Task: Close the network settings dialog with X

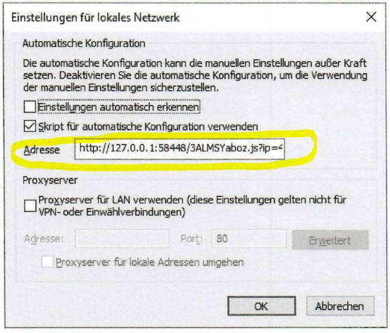Action: [371, 17]
